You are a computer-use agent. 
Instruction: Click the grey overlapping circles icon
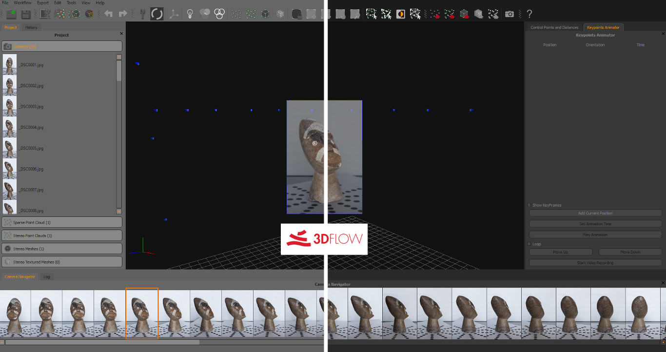(205, 14)
